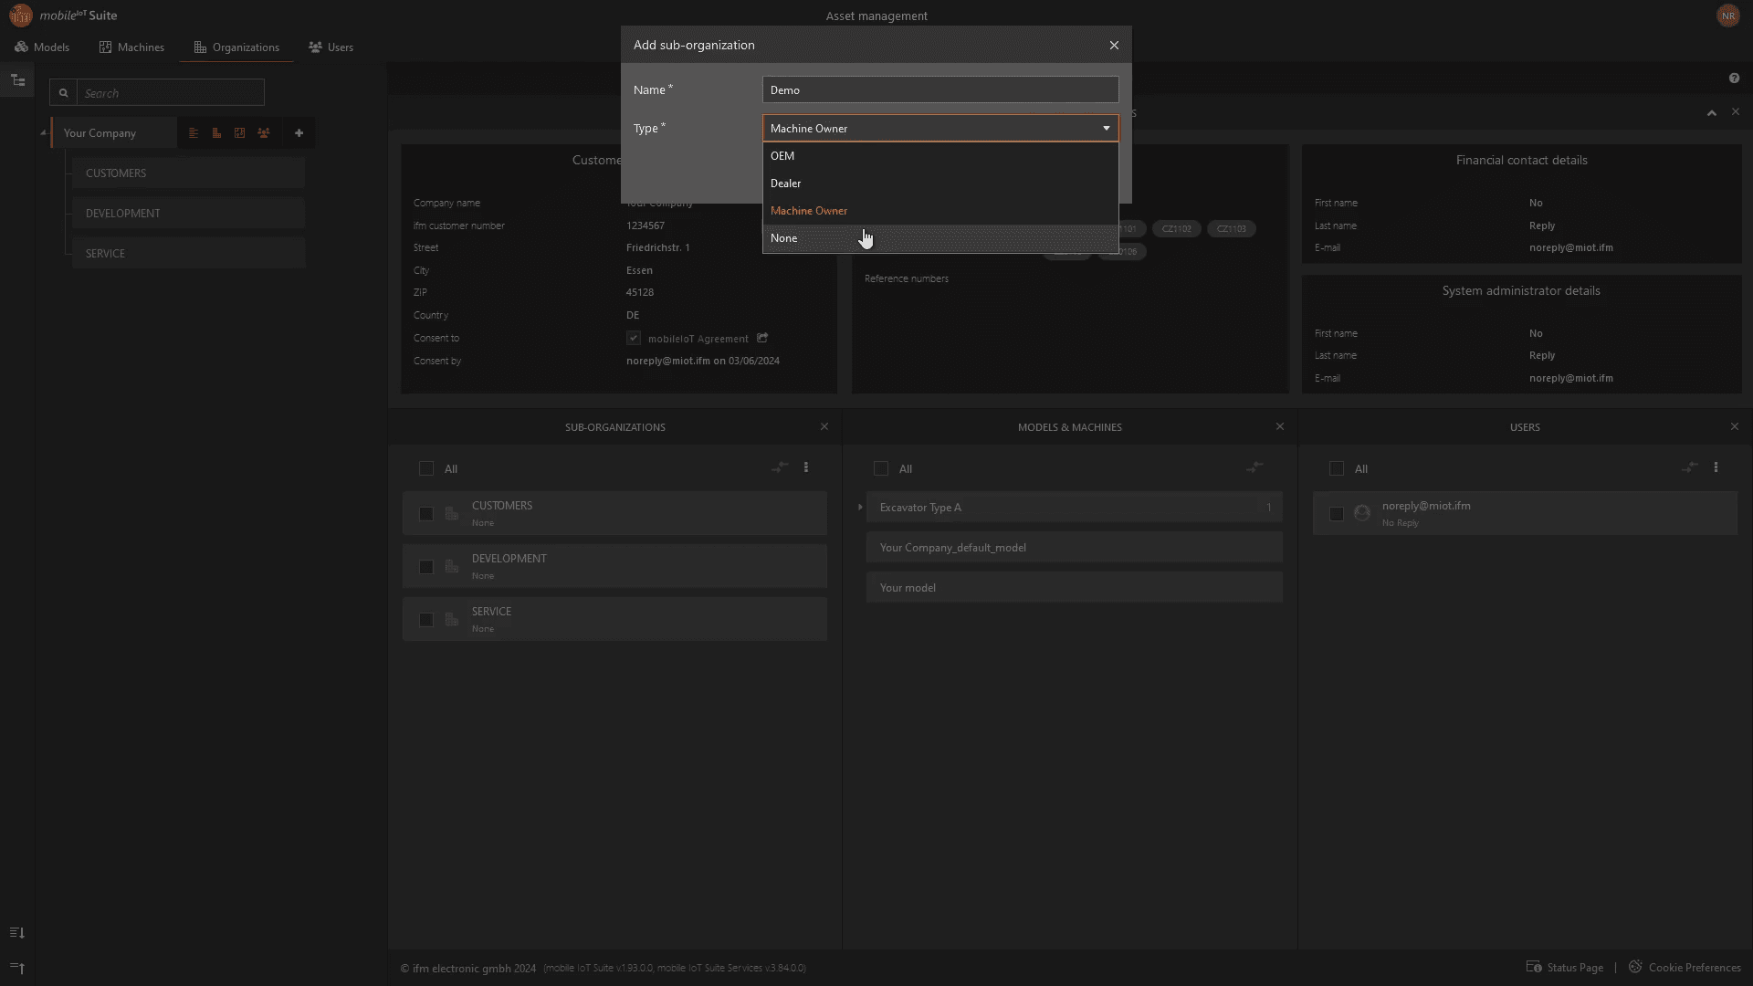
Task: Click the plus icon next to Your Company
Action: (x=299, y=133)
